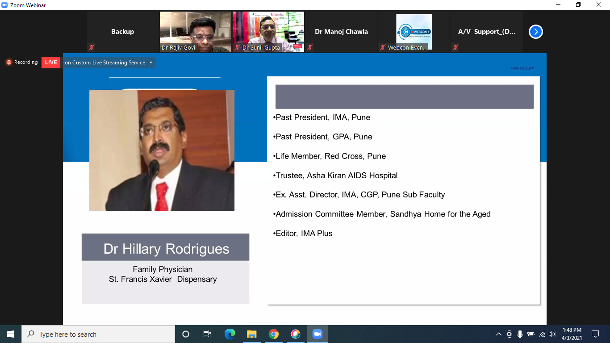Show hidden system tray icons chevron
610x343 pixels.
click(499, 334)
